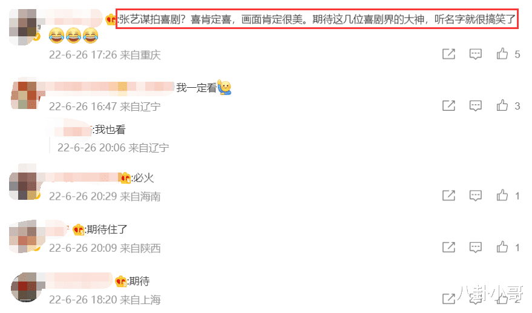
Task: Forward the "期待住了" Shaanxi comment
Action: coord(448,248)
